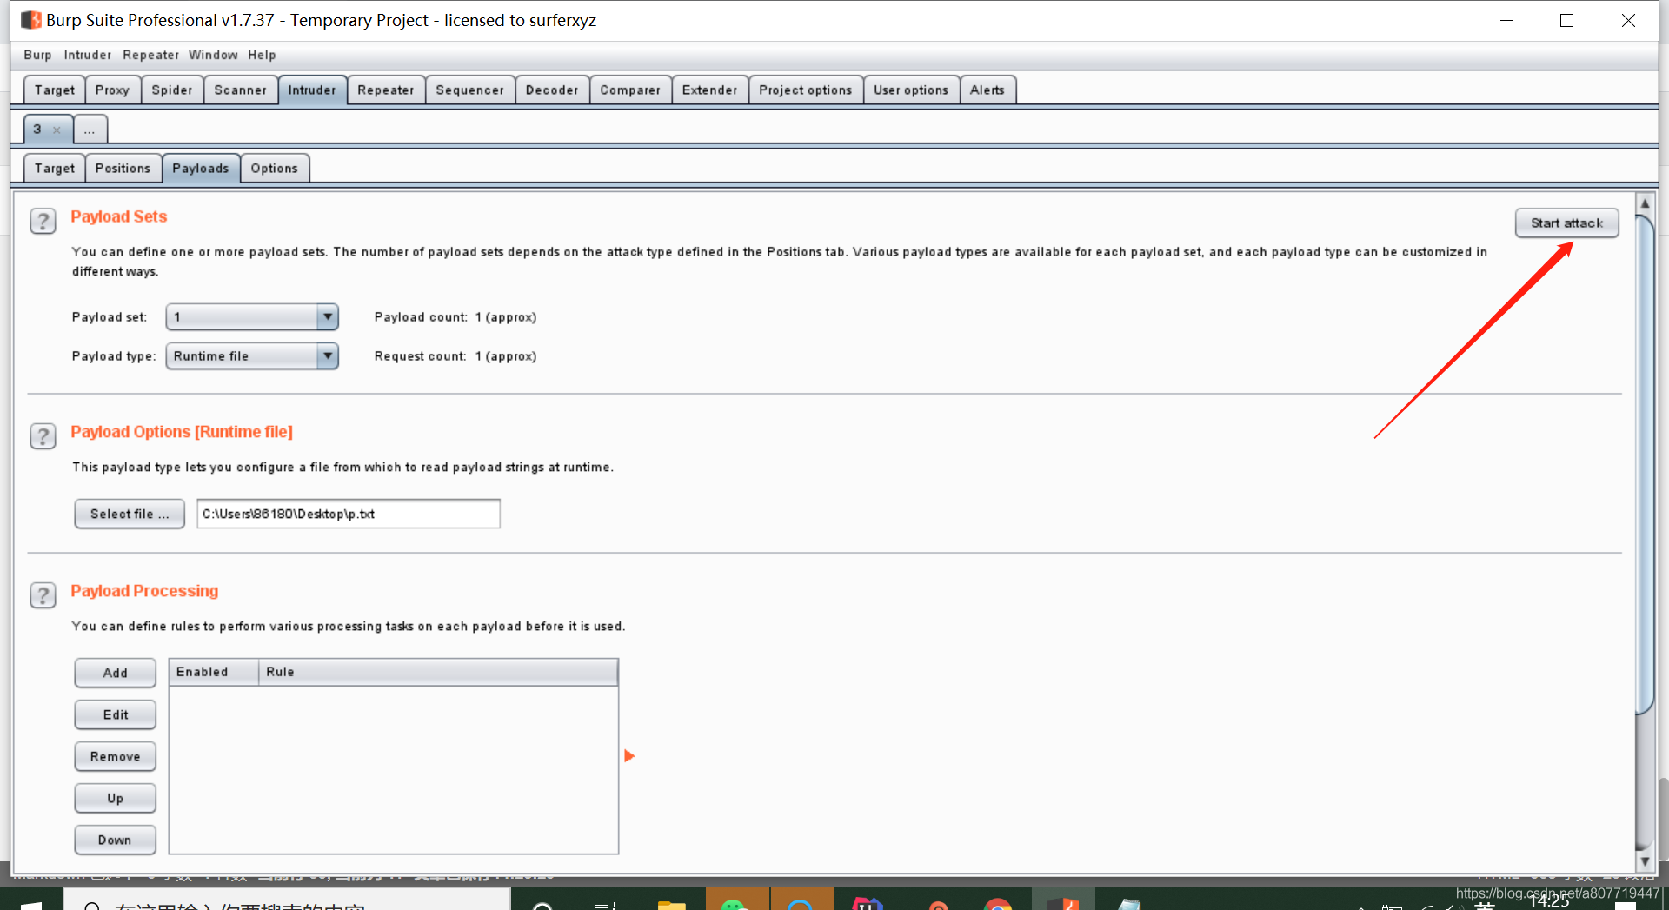Viewport: 1669px width, 910px height.
Task: Click the scrollbar down arrow
Action: [1645, 860]
